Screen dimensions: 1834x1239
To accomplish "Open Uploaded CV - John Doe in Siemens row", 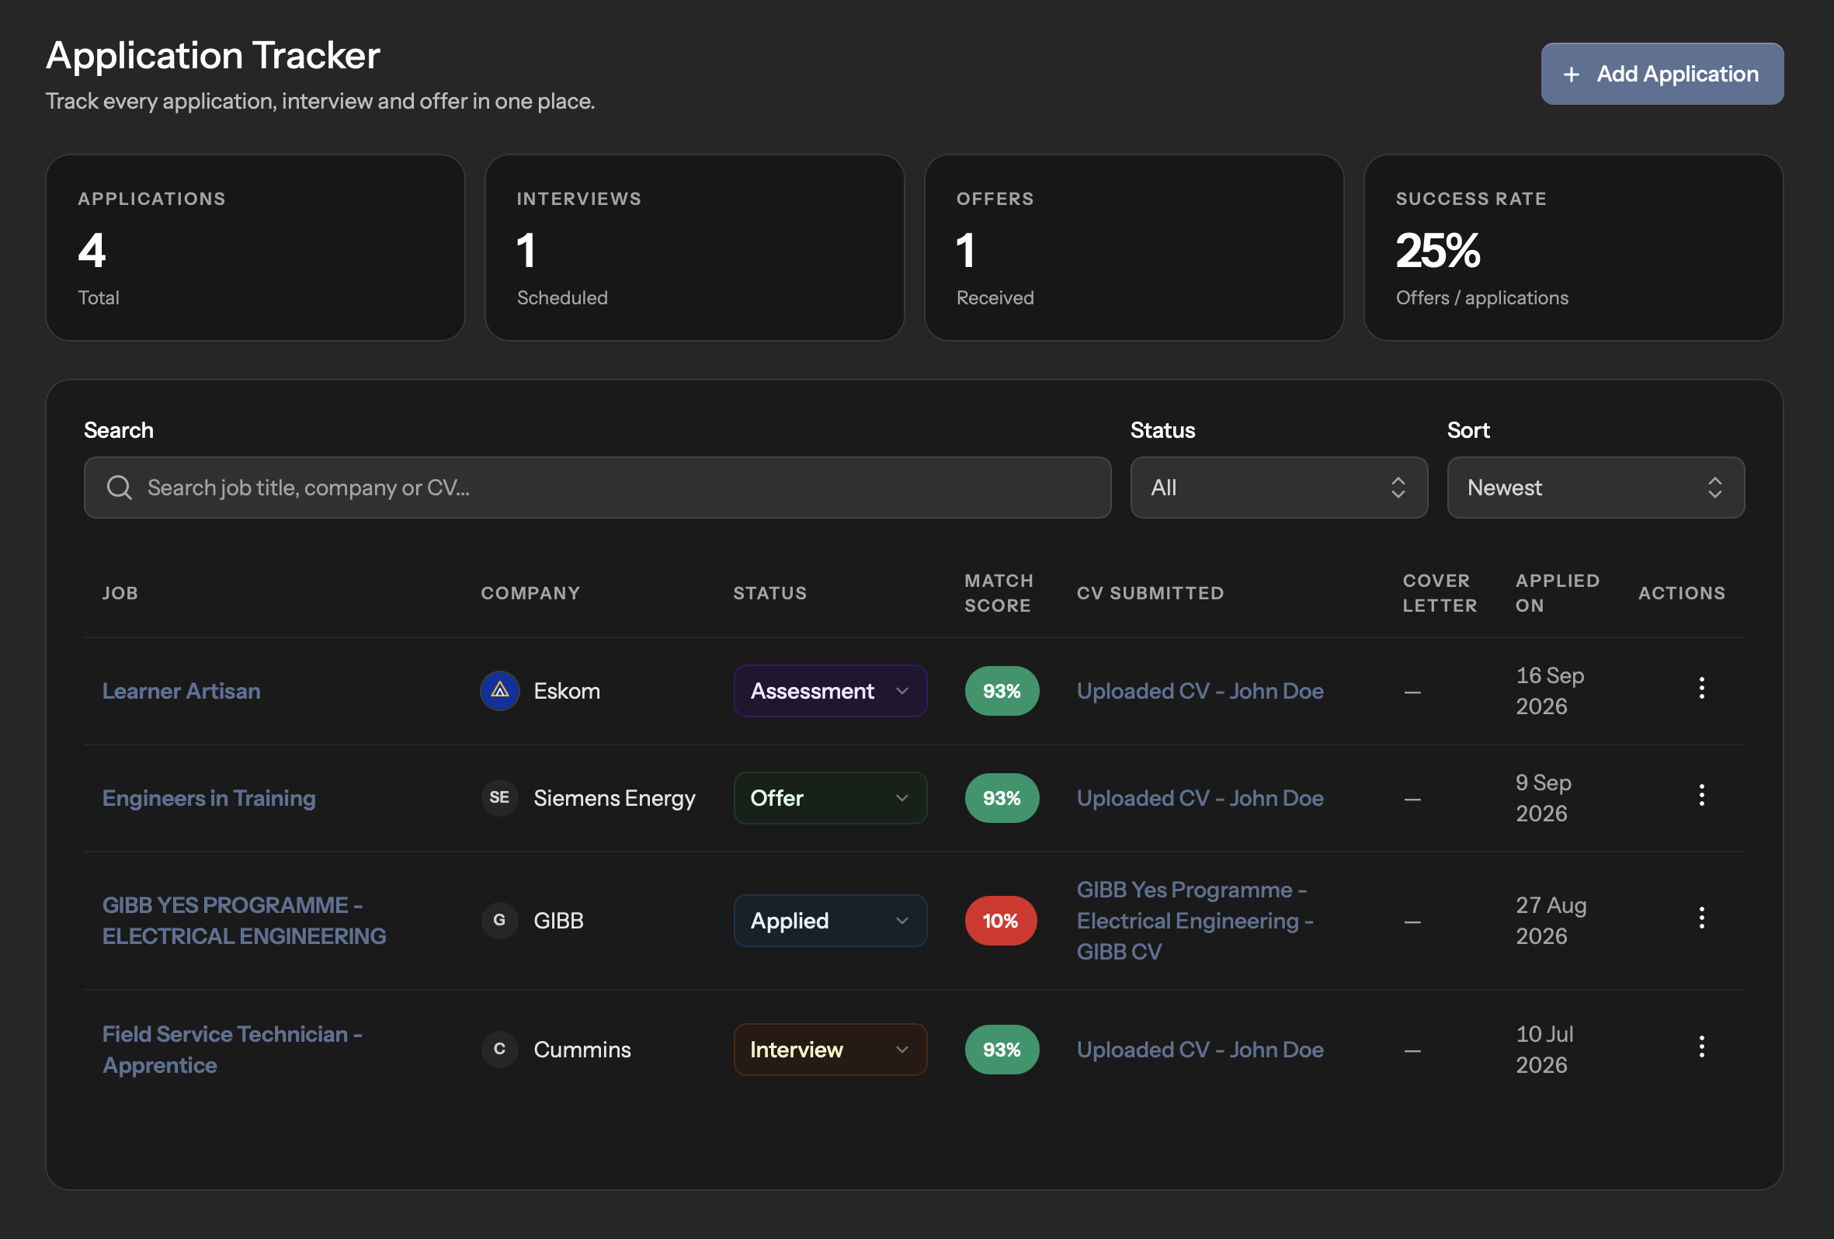I will (x=1200, y=798).
